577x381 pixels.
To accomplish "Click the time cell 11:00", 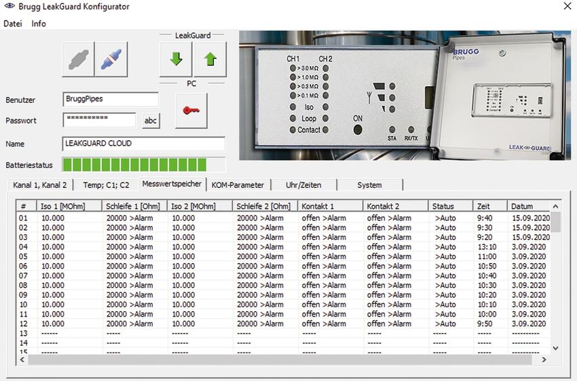I will tap(487, 256).
